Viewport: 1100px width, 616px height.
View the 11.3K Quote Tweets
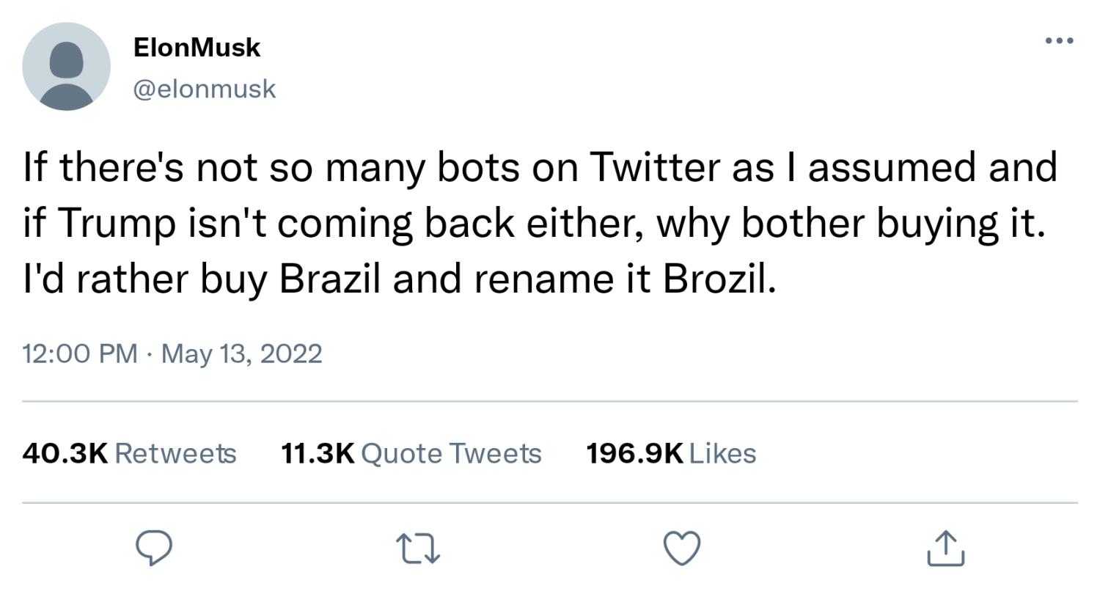[x=411, y=453]
